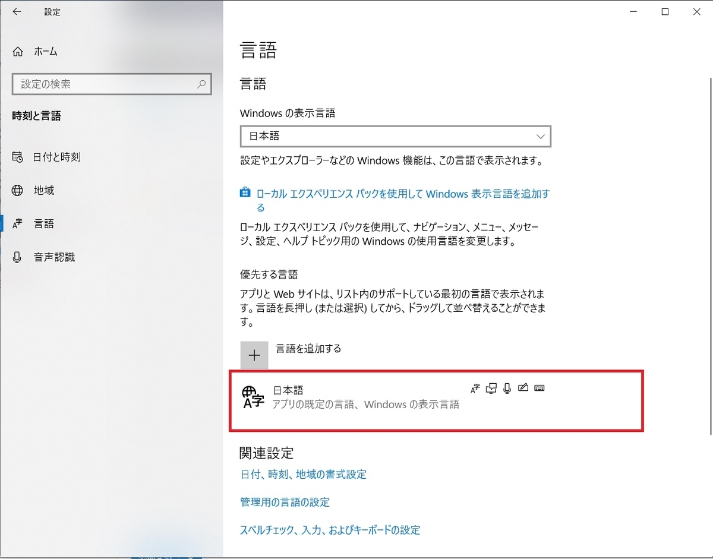Click the text-to-speech feature icon in 日本語 row

tap(491, 389)
